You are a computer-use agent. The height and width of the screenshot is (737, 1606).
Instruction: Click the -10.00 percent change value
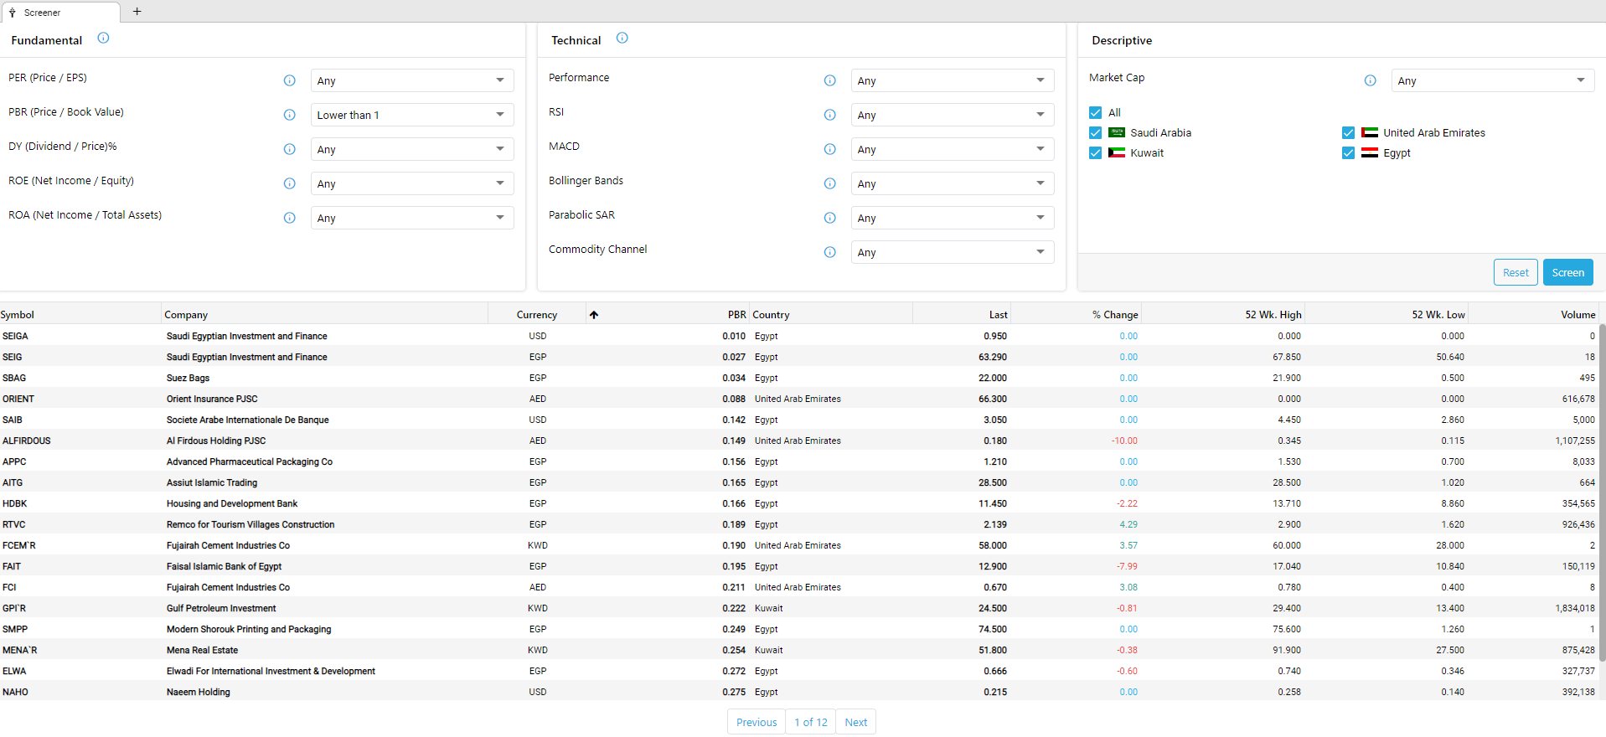(x=1124, y=441)
